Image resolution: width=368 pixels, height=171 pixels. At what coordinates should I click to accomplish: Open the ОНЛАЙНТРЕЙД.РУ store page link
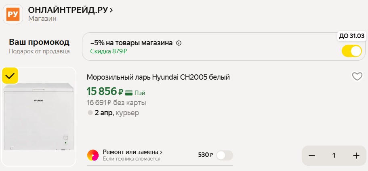(x=68, y=10)
